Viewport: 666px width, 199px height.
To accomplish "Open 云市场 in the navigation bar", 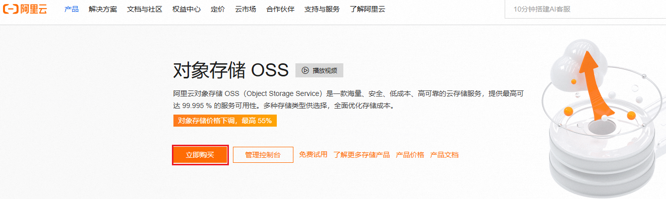I will coord(246,9).
